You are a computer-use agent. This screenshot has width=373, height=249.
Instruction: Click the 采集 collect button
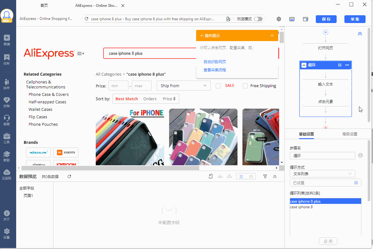pos(355,19)
